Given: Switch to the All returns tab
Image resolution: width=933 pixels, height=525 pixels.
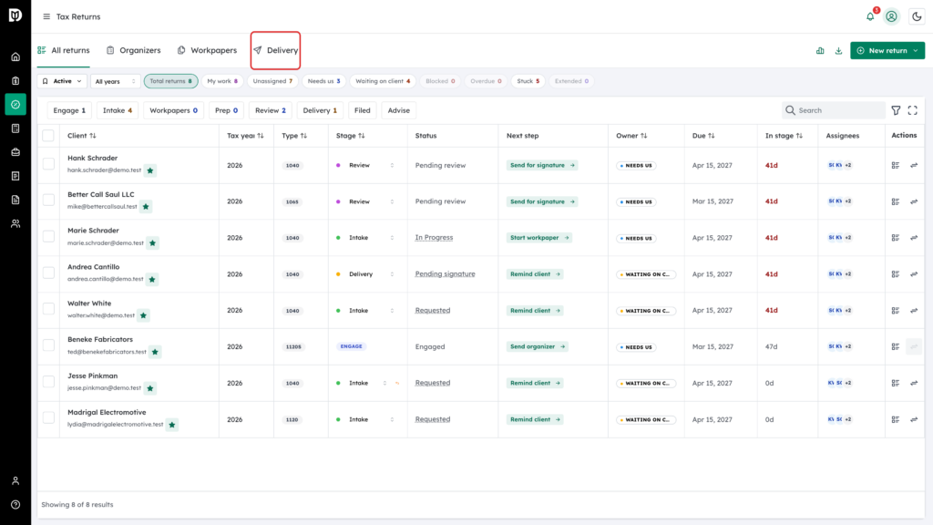Looking at the screenshot, I should coord(64,51).
